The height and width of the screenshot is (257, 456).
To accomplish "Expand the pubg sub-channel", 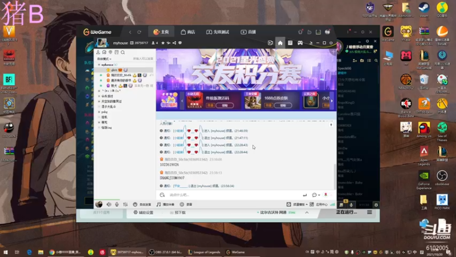I will pos(99,112).
